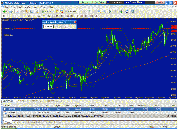Select order row 1505844
Image resolution: width=178 pixels, height=129 pixels.
pos(90,113)
